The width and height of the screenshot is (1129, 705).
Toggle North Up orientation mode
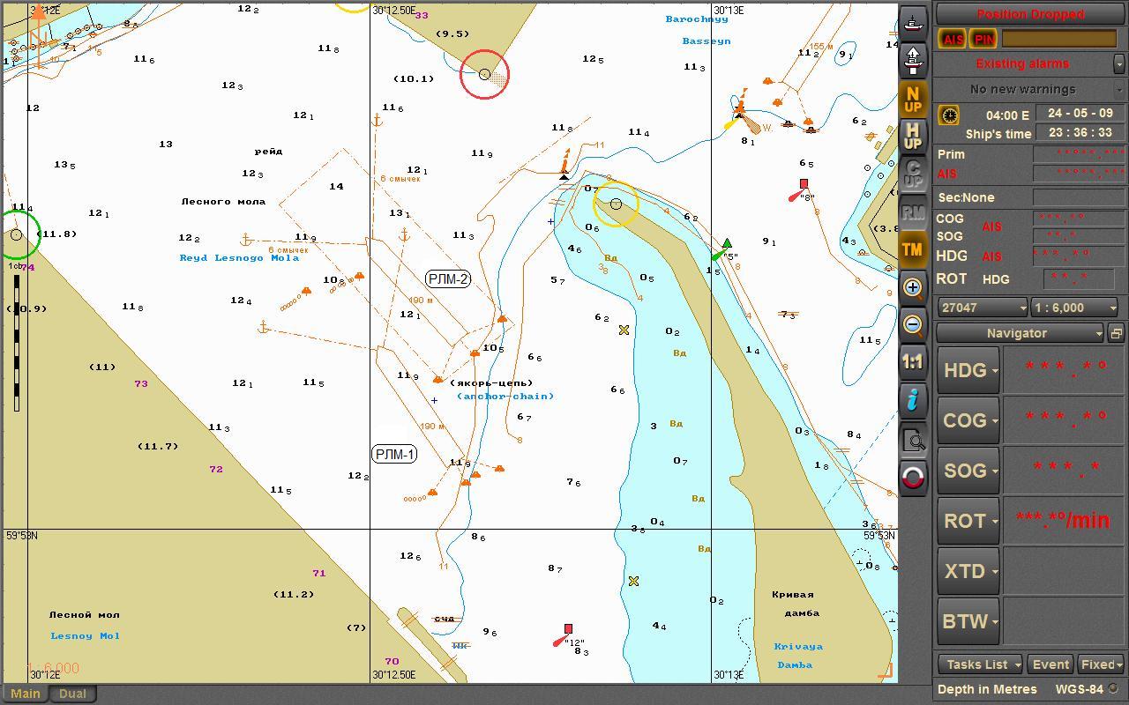tap(913, 99)
